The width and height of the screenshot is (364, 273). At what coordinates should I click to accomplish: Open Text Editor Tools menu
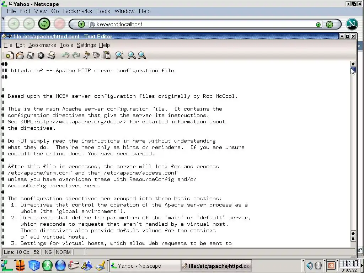coord(66,45)
